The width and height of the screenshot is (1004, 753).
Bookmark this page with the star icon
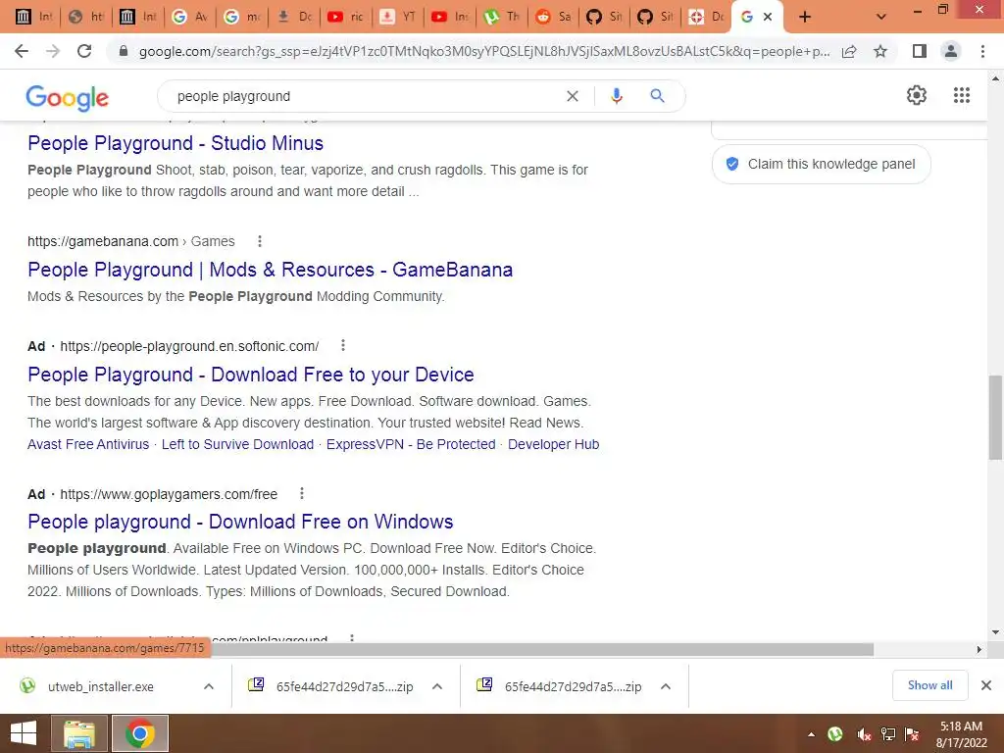click(880, 51)
